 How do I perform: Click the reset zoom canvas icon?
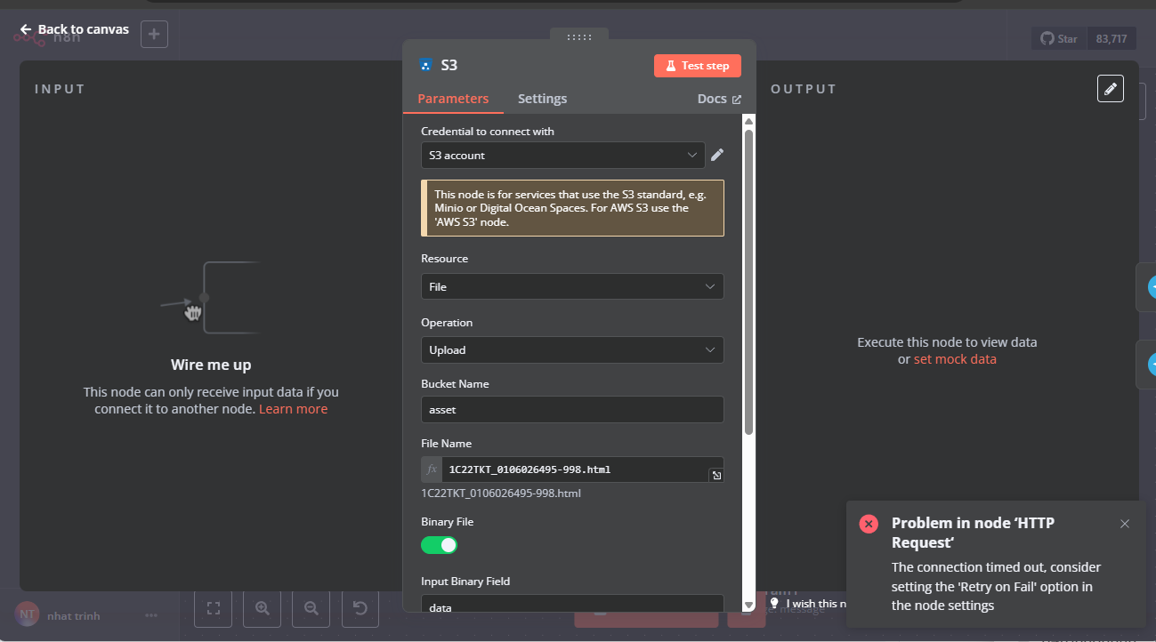[360, 608]
